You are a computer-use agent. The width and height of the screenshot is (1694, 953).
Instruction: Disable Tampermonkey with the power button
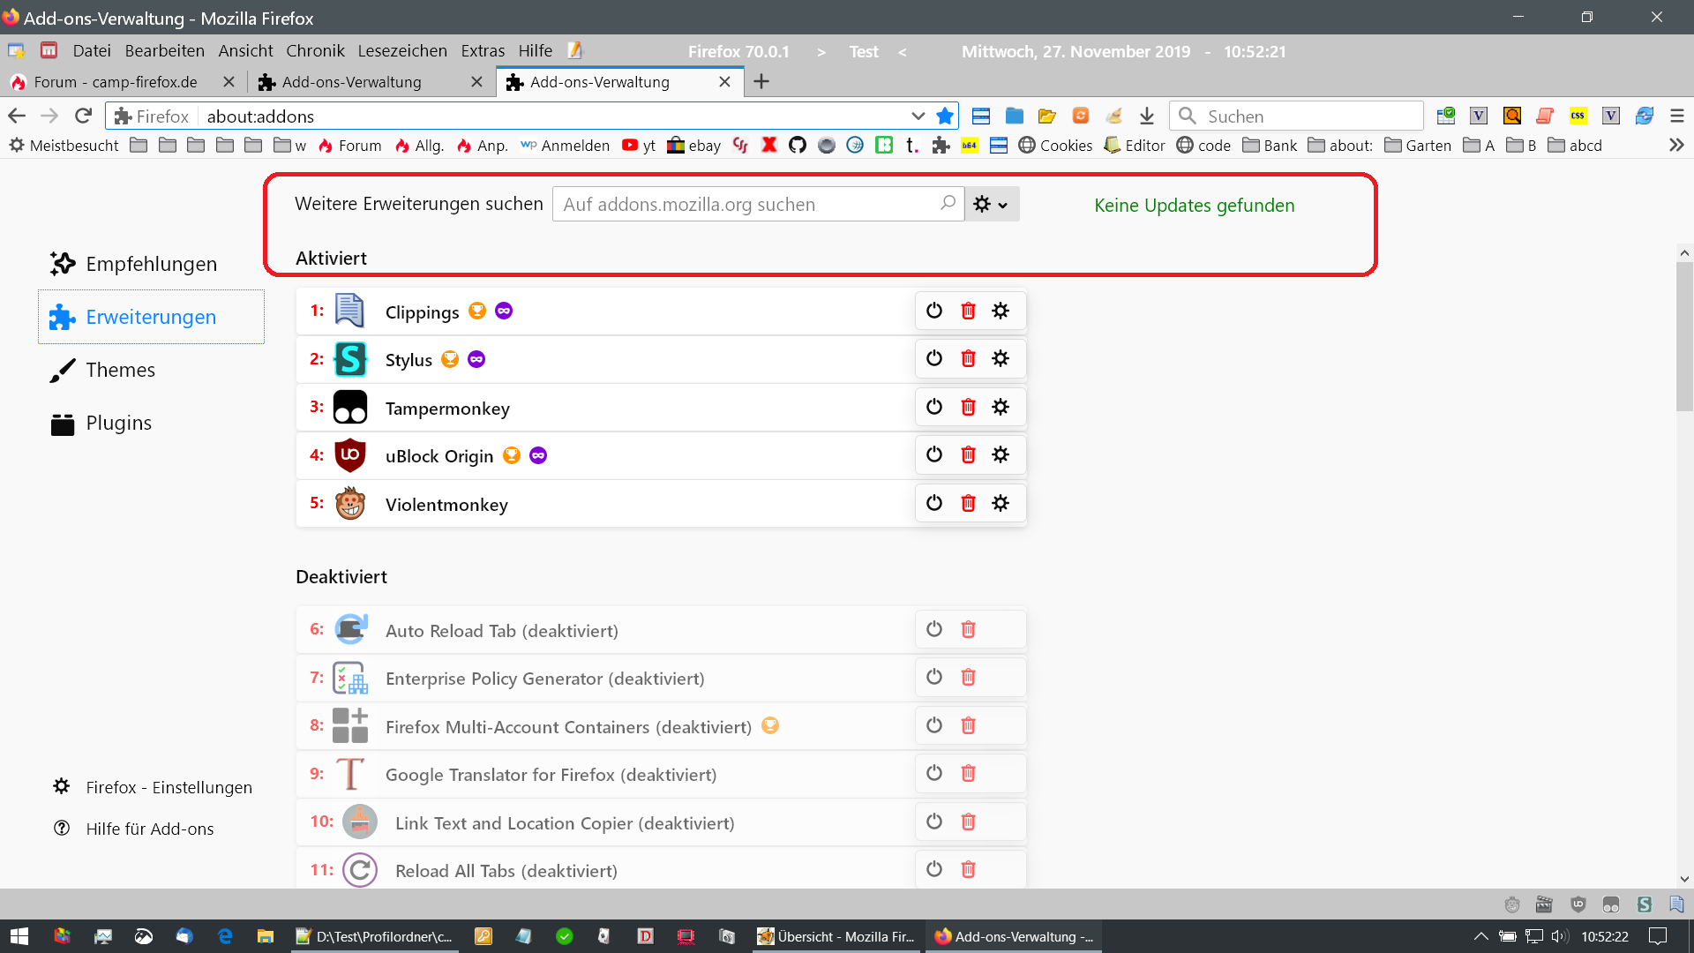click(934, 407)
